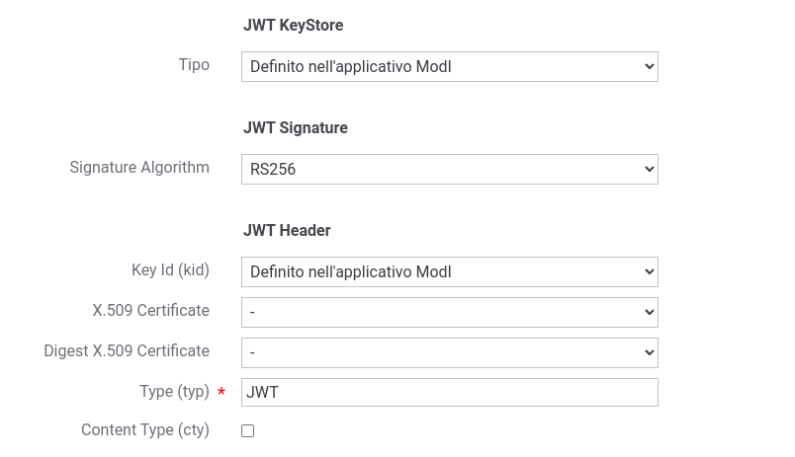Open the Key Id (kid) dropdown

(x=449, y=271)
